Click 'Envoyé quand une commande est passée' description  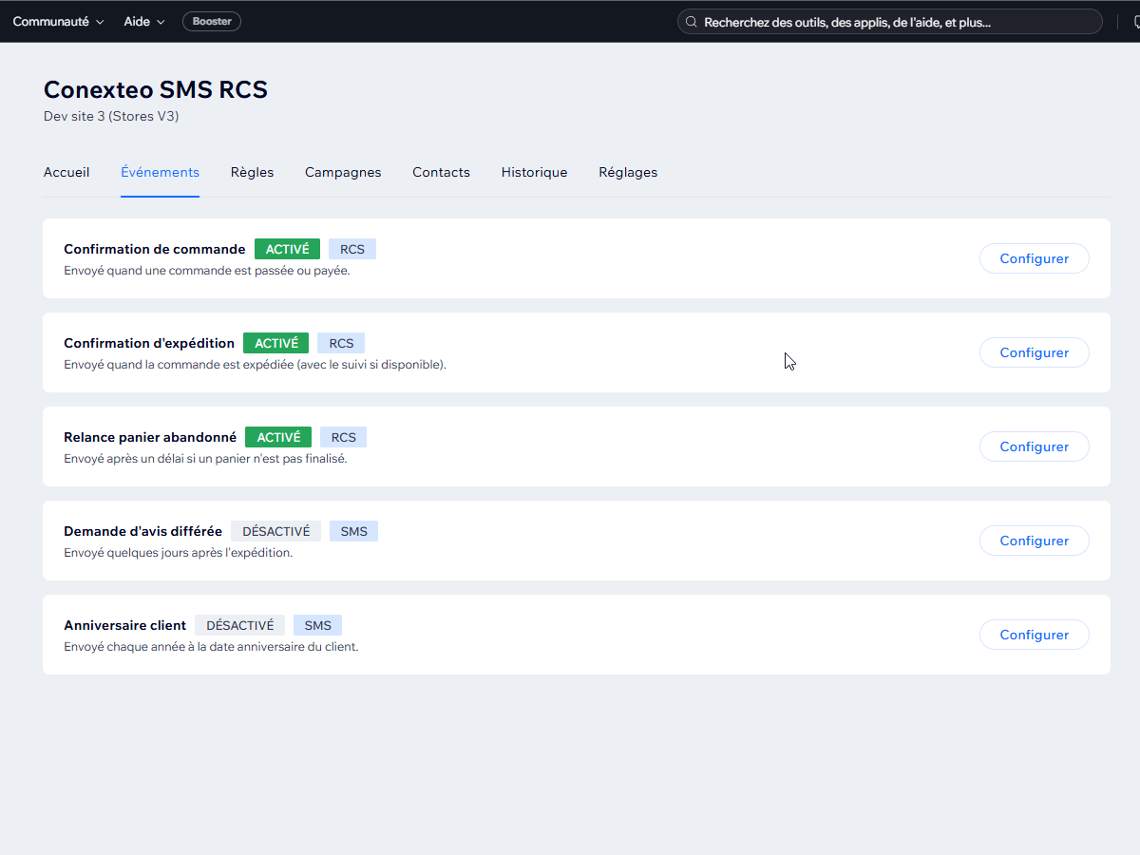click(207, 270)
